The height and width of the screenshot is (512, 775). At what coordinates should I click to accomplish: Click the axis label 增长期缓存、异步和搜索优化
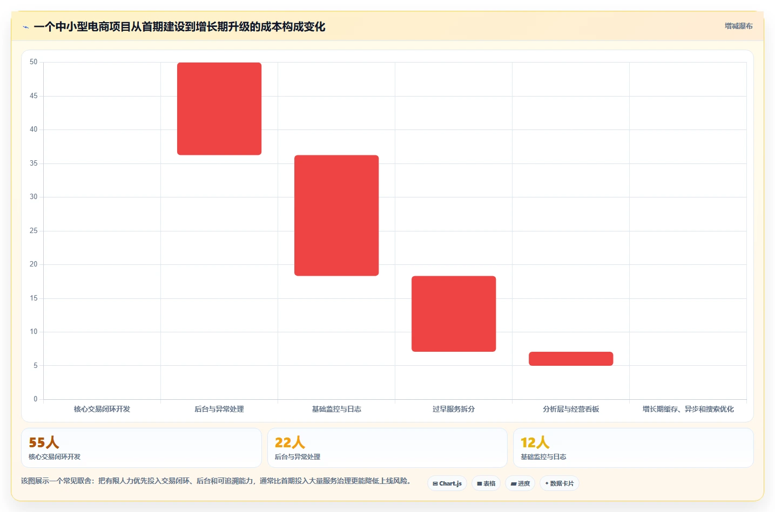point(688,409)
